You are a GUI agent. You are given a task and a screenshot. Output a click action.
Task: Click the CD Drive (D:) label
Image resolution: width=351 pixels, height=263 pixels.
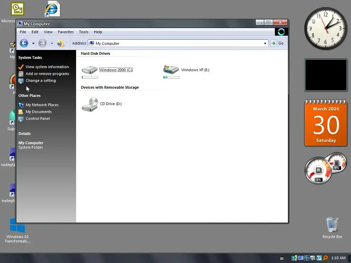[x=111, y=104]
